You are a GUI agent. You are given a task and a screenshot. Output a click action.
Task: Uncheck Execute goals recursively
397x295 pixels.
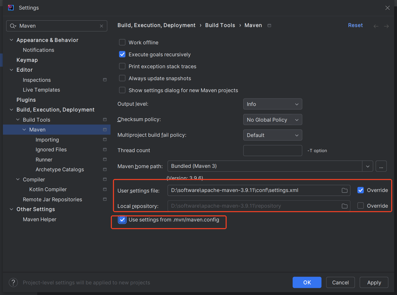tap(122, 54)
